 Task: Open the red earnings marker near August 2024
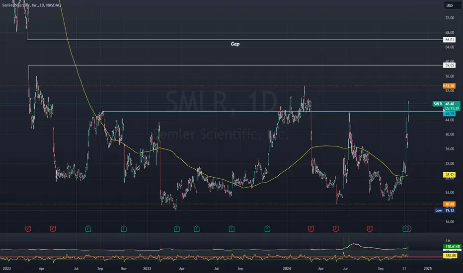(370, 229)
